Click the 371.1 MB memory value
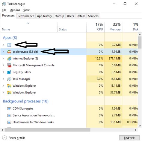 tap(115, 59)
